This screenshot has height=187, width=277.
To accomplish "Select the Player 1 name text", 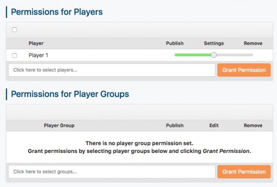I will pyautogui.click(x=38, y=55).
